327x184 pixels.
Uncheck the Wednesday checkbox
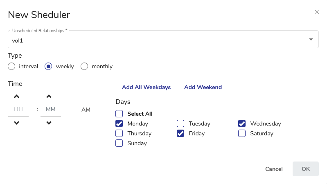tap(242, 123)
